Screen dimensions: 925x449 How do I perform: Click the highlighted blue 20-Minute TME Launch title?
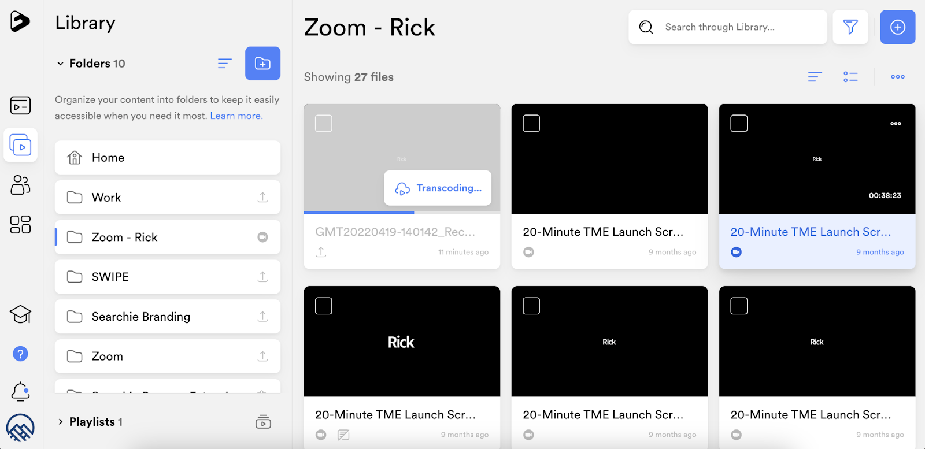pyautogui.click(x=811, y=232)
